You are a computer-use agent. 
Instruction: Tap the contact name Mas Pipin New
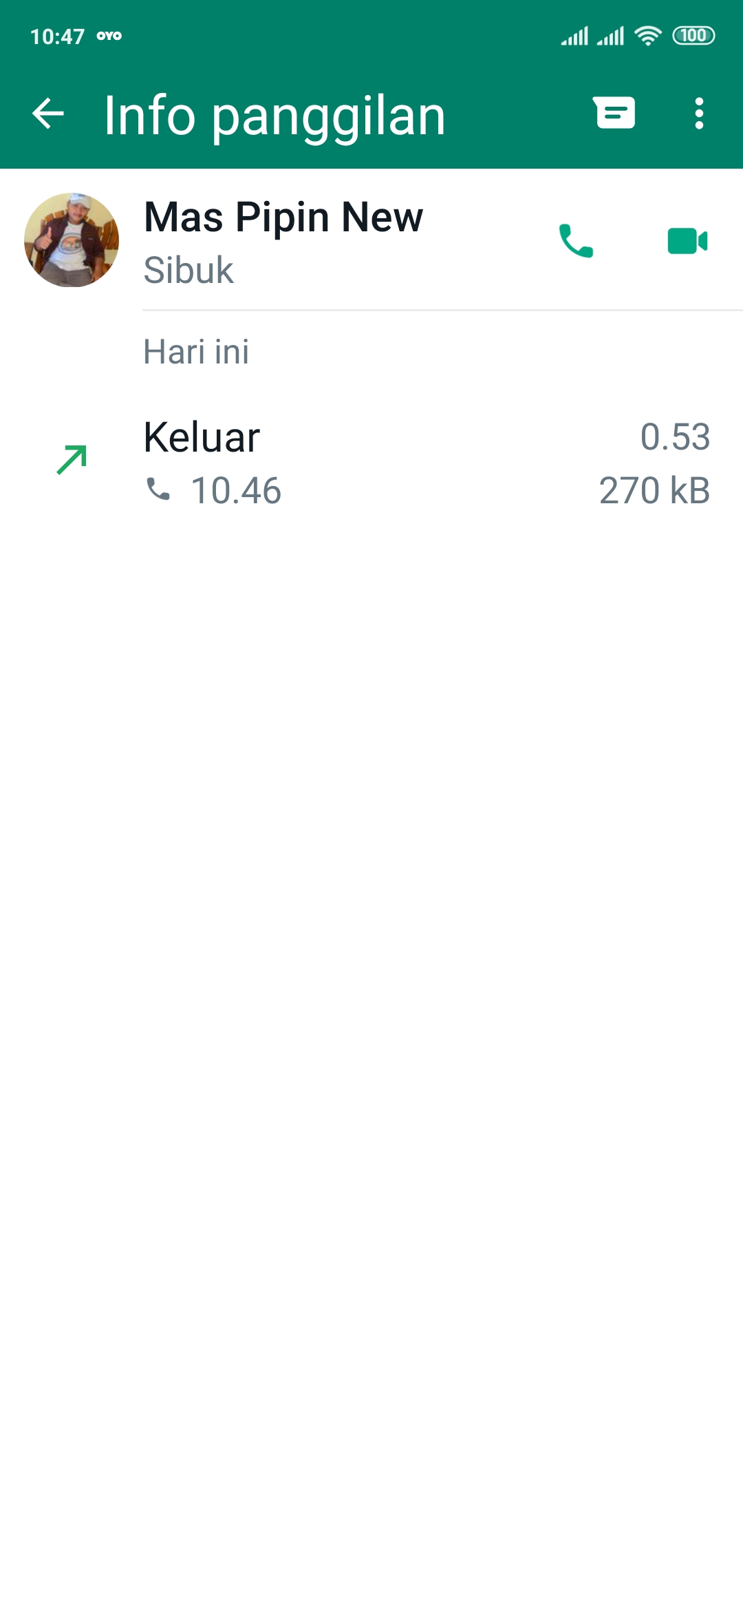283,217
